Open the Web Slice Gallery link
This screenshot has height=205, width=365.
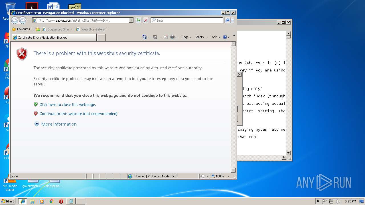(92, 29)
